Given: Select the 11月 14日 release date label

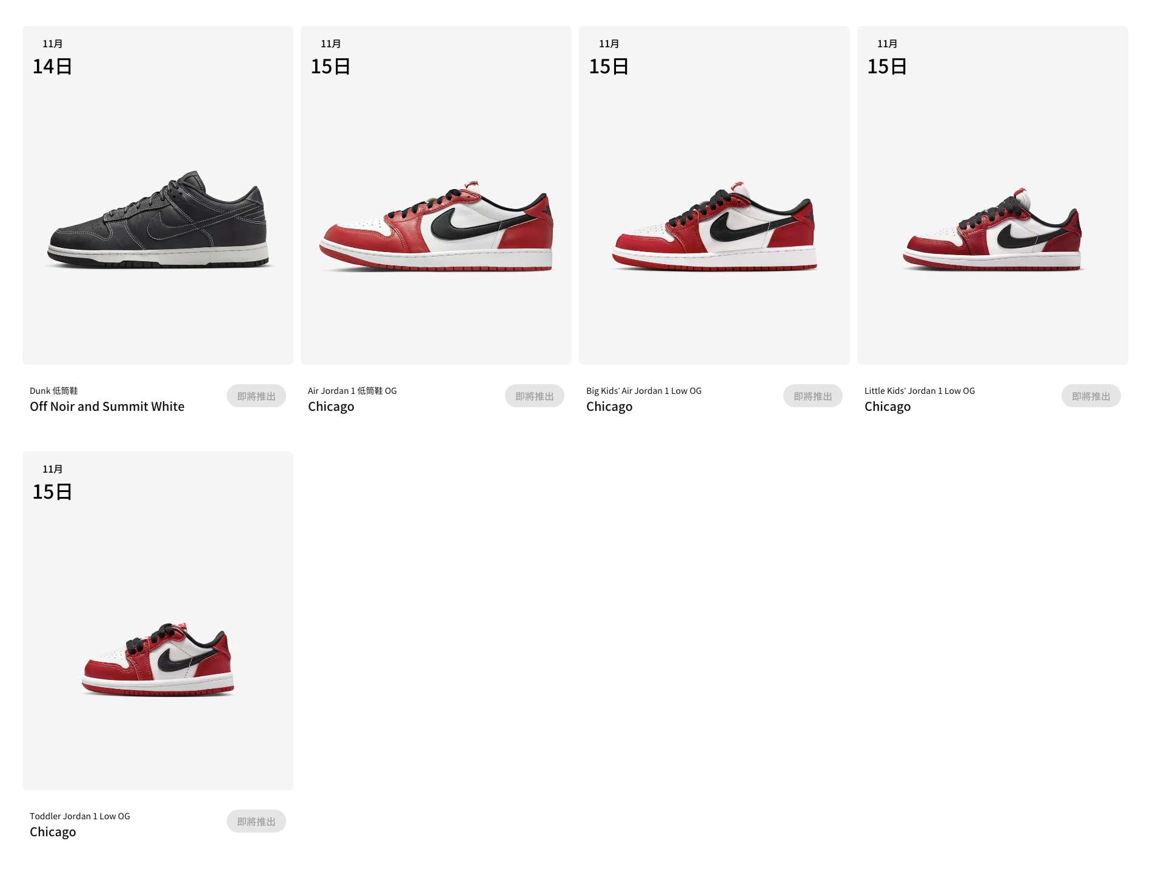Looking at the screenshot, I should [x=52, y=58].
